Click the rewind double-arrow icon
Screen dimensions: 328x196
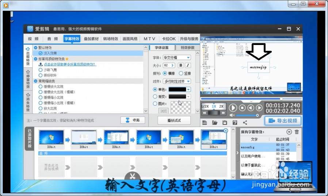click(x=205, y=113)
